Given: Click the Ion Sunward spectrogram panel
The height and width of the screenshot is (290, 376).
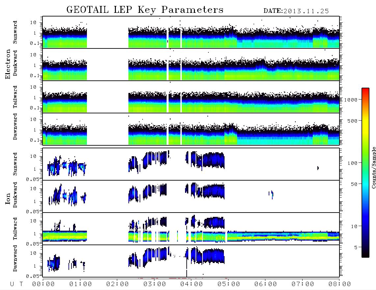Looking at the screenshot, I should pos(191,164).
